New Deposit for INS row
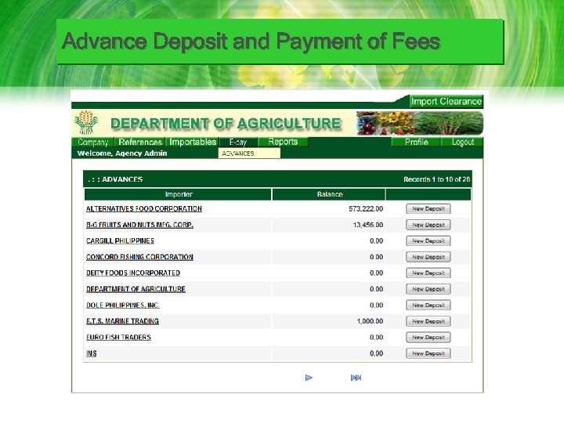564x423 pixels. (428, 353)
